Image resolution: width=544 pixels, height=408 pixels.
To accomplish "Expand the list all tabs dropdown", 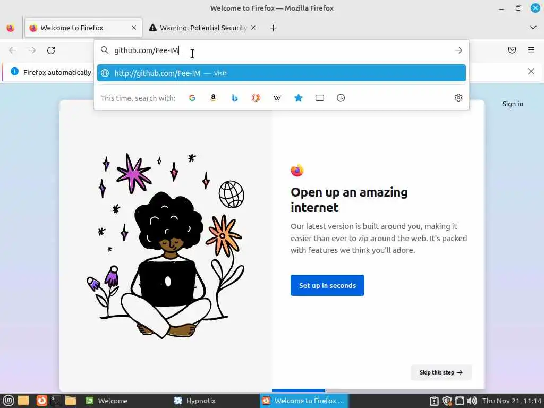I will (533, 28).
